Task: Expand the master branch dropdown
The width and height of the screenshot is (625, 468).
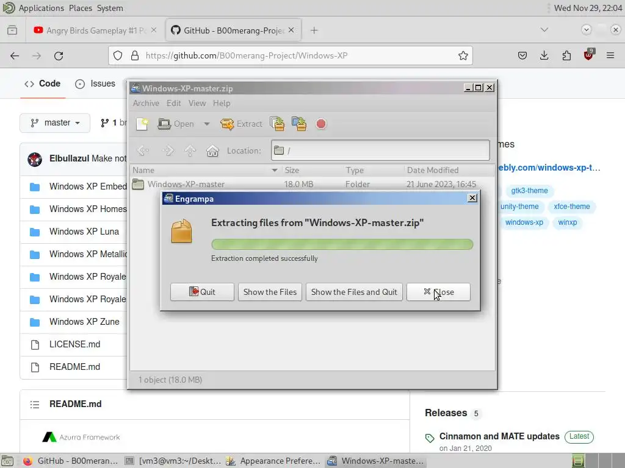Action: click(x=55, y=123)
